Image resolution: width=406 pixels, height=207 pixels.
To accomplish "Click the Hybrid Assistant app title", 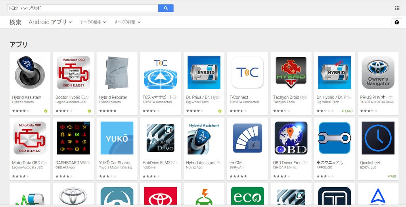I will [x=27, y=97].
